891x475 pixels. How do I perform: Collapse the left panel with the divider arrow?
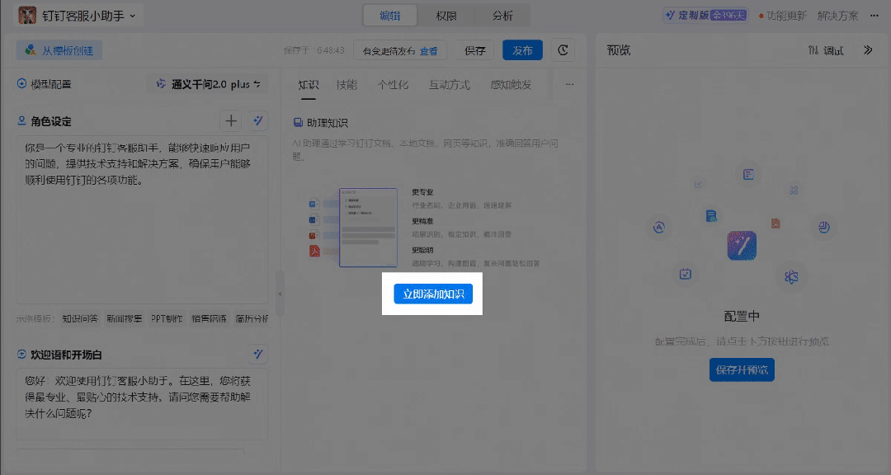tap(280, 294)
